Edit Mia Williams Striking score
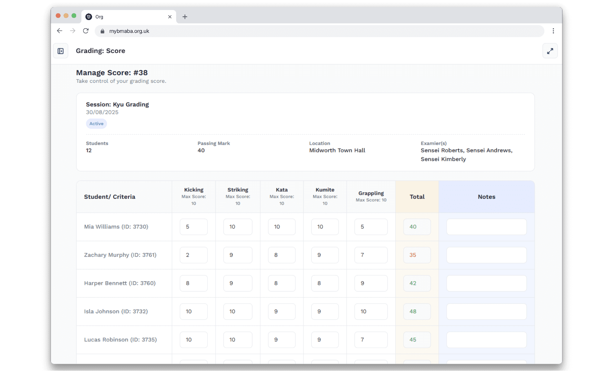The image size is (613, 371). click(238, 227)
